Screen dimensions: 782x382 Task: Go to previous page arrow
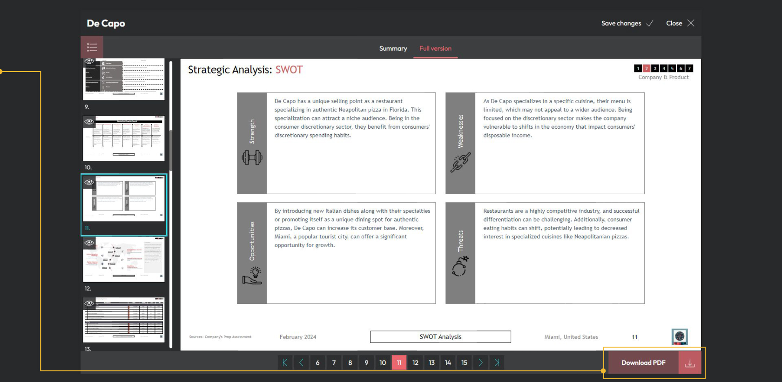tap(301, 362)
